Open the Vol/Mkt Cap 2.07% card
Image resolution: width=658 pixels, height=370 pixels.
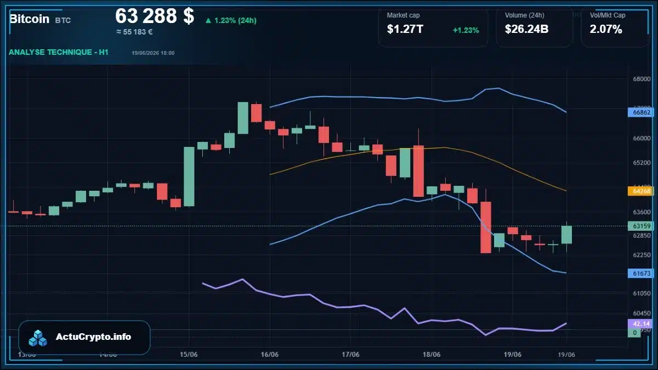615,26
